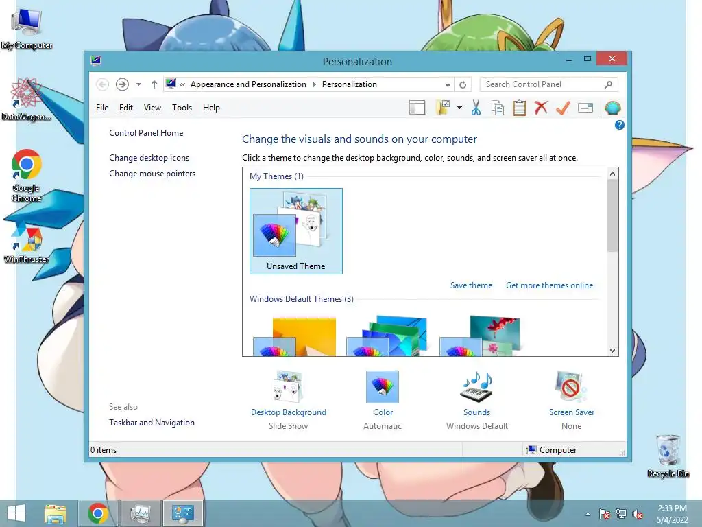The image size is (702, 527).
Task: Click the search magnifier icon
Action: (608, 84)
